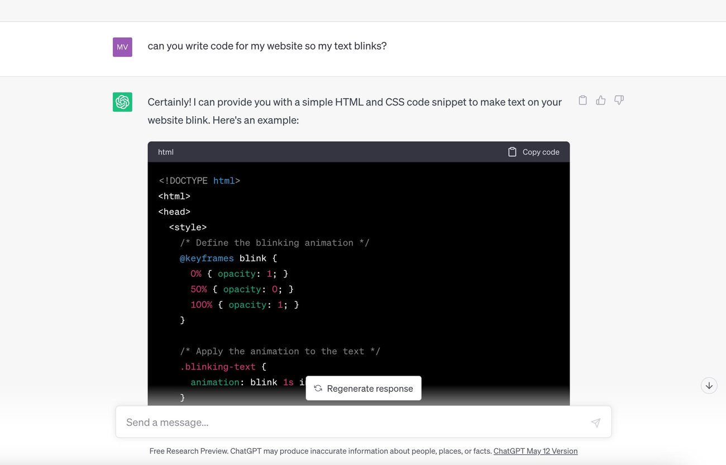Select the code block header bar
726x465 pixels.
(359, 151)
